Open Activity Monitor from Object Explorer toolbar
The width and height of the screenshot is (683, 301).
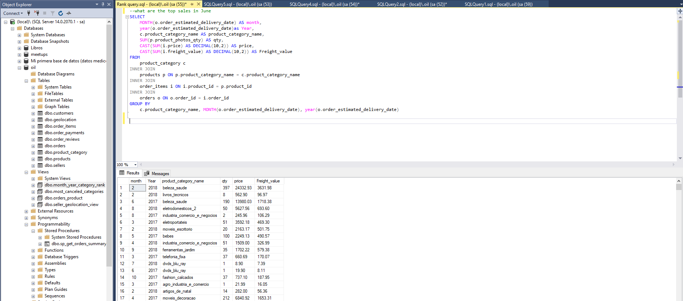tap(69, 13)
